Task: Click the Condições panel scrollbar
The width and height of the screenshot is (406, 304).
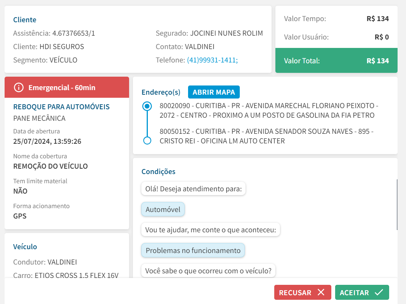Action: tap(397, 205)
